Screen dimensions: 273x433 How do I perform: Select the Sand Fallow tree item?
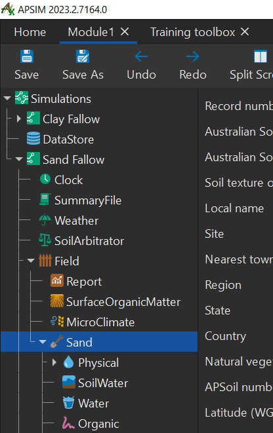pyautogui.click(x=73, y=159)
